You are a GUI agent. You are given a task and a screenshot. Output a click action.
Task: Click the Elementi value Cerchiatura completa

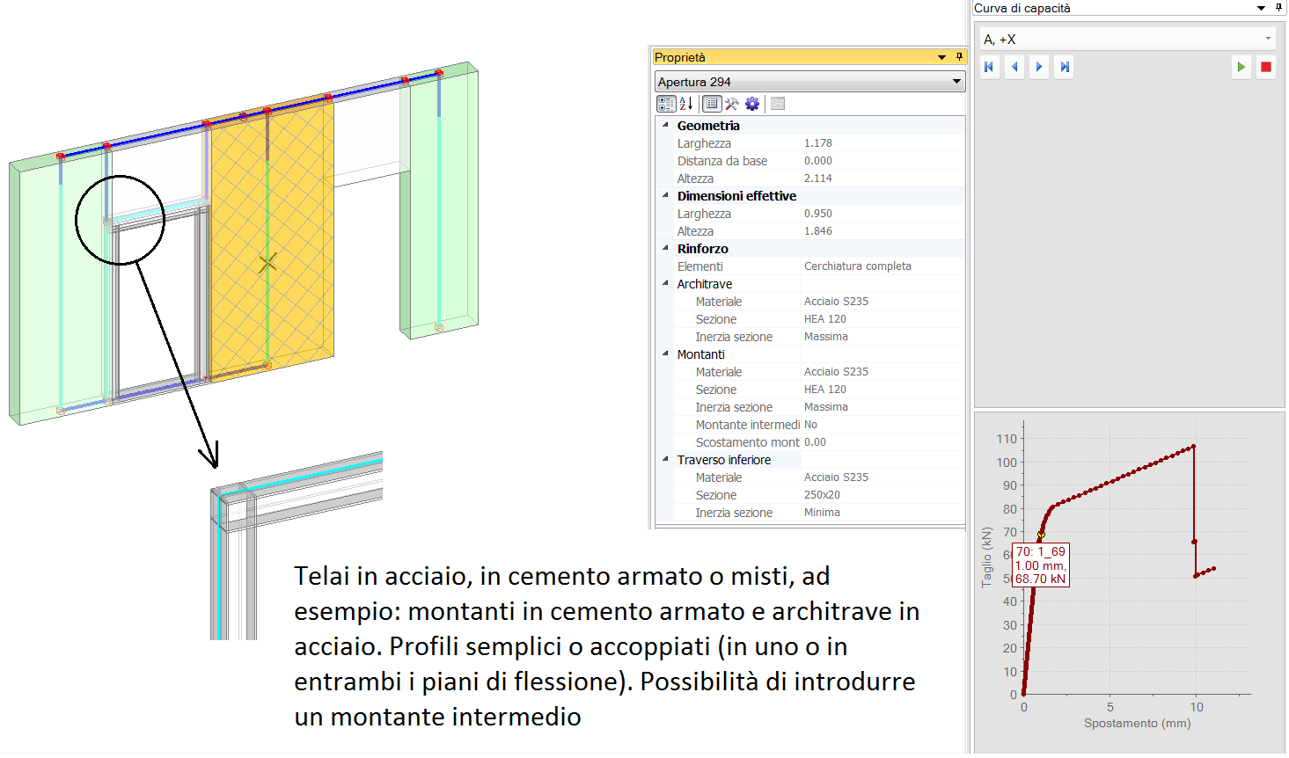click(x=858, y=266)
